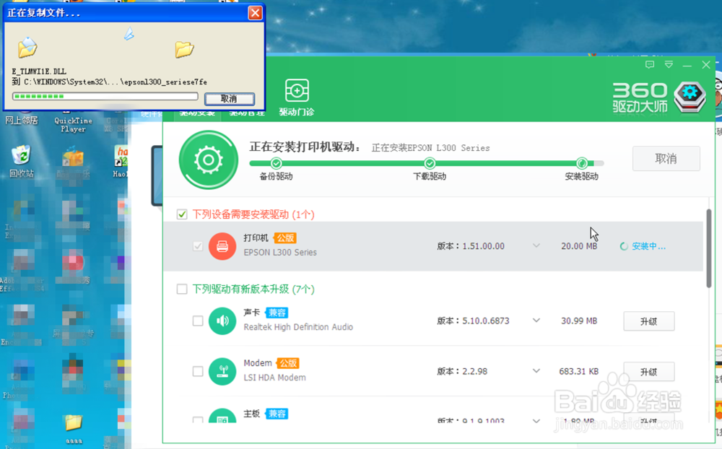
Task: Click the 主板 motherboard driver icon
Action: (x=222, y=419)
